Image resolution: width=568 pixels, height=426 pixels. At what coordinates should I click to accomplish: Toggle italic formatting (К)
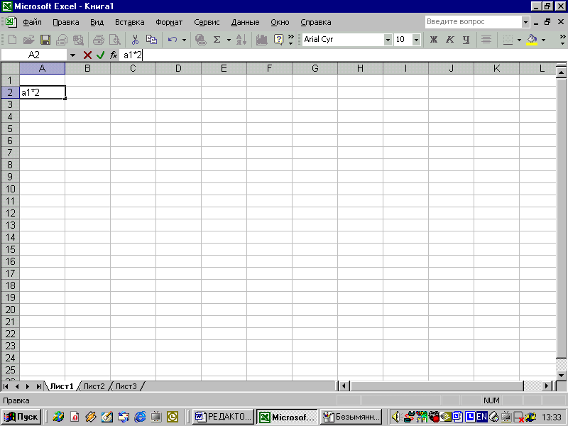[450, 39]
